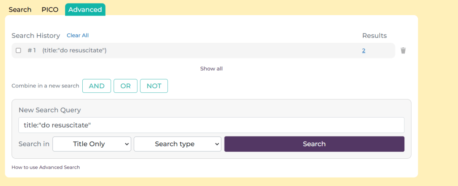Open the PICO tab
The image size is (458, 186).
coord(50,9)
